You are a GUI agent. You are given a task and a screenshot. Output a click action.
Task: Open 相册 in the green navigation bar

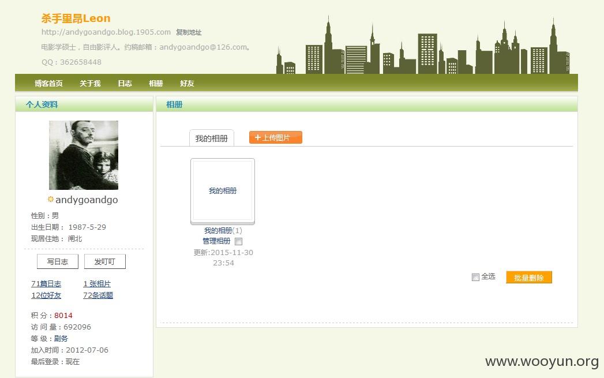pos(156,83)
